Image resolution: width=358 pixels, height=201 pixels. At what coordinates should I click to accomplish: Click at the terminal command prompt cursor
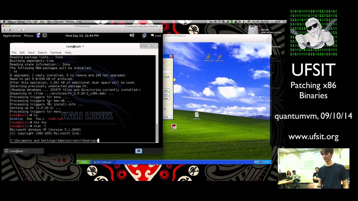98,141
